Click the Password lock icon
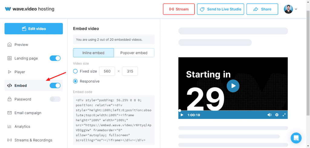This screenshot has width=310, height=148. 9,99
